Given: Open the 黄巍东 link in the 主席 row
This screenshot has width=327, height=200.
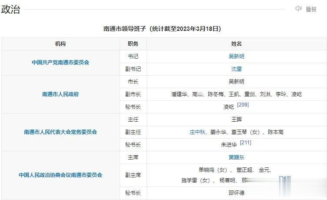Looking at the screenshot, I should 237,157.
